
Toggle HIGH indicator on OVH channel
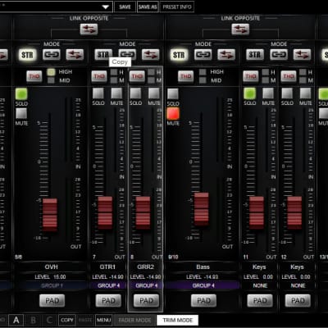tap(51, 72)
